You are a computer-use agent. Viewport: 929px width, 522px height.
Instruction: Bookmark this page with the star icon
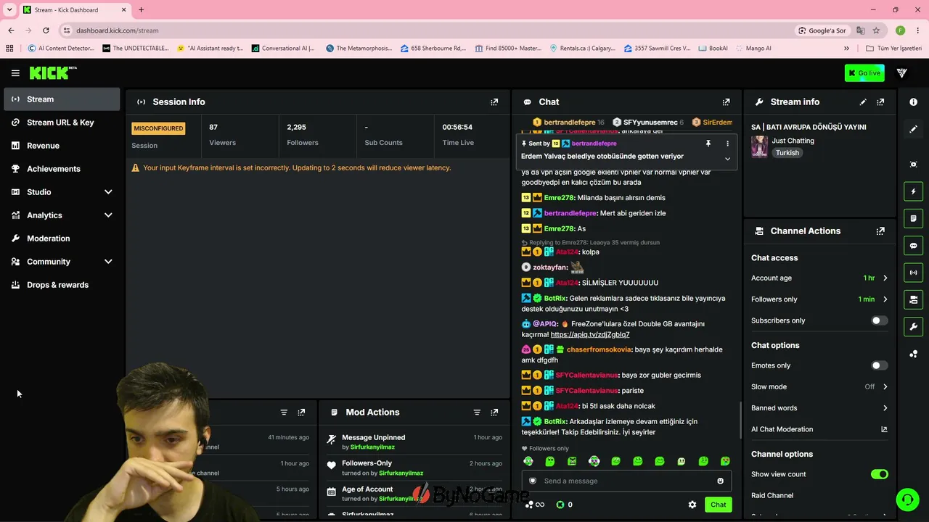click(876, 30)
